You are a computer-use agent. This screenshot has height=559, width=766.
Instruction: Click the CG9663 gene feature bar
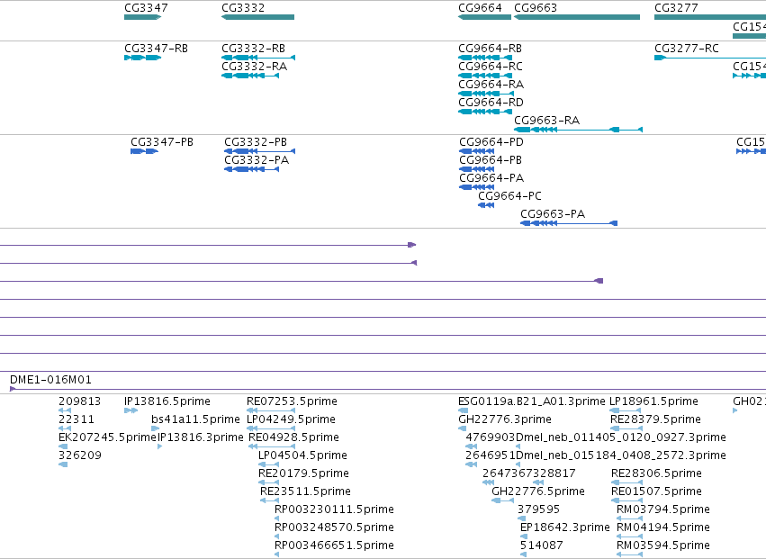(x=577, y=17)
